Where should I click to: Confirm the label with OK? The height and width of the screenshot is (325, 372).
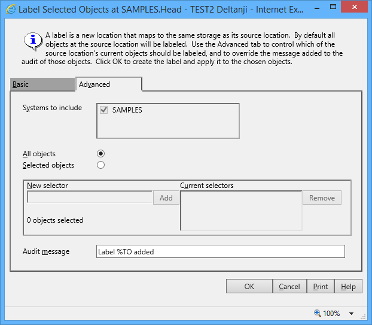pyautogui.click(x=249, y=287)
